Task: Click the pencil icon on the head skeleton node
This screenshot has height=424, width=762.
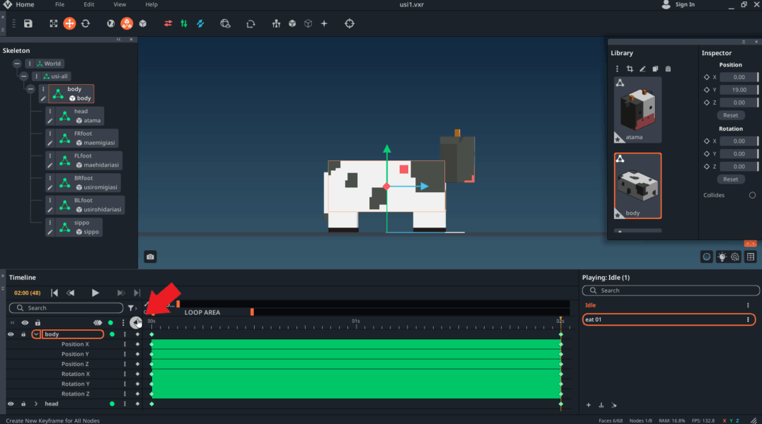Action: click(50, 121)
